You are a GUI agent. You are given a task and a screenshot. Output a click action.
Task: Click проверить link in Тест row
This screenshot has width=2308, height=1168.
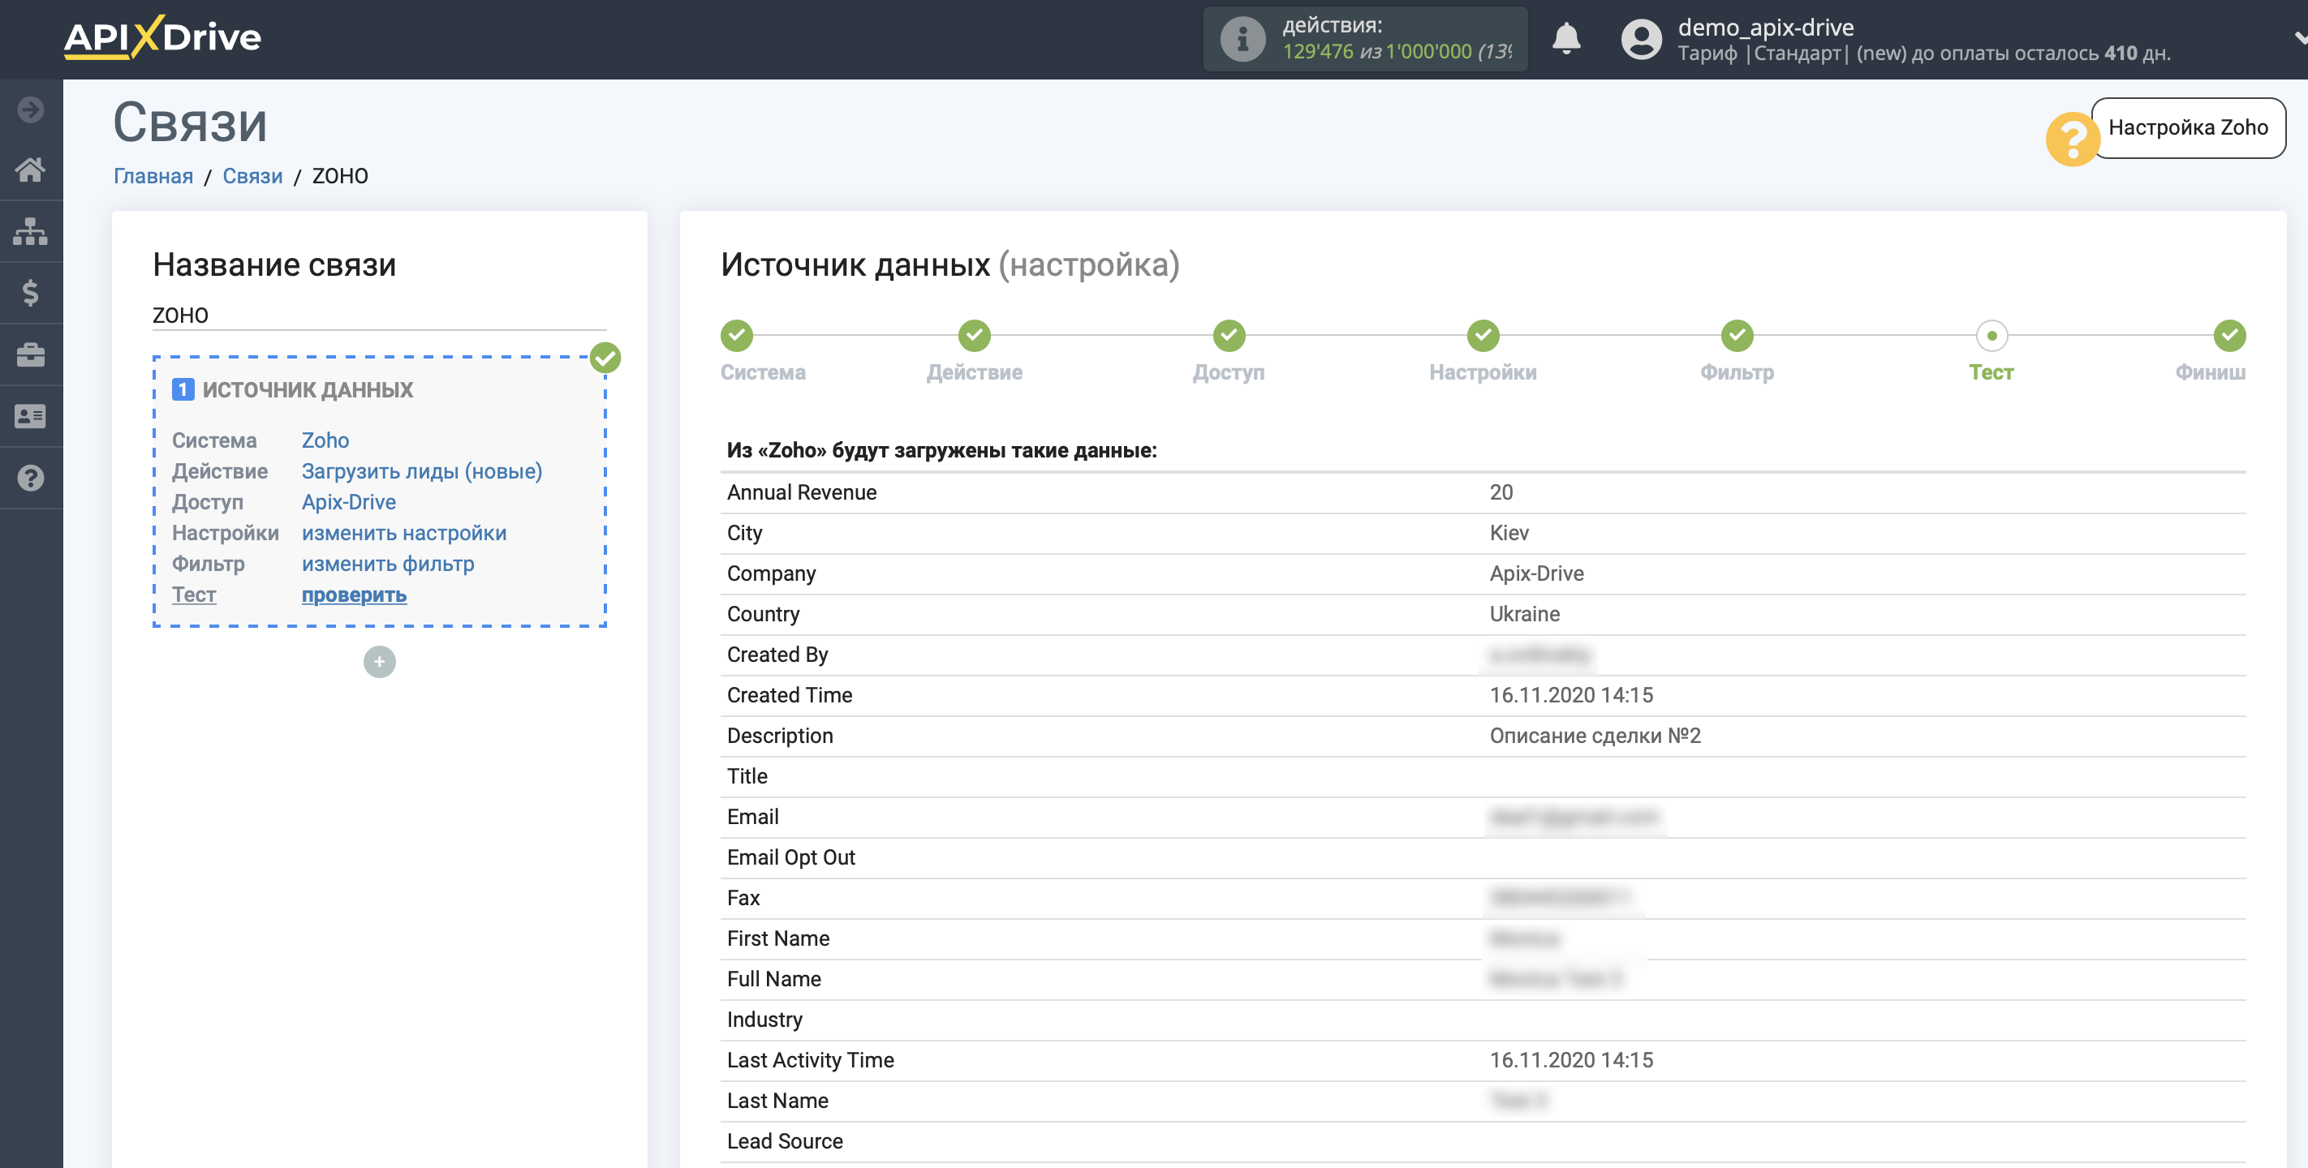click(x=355, y=593)
